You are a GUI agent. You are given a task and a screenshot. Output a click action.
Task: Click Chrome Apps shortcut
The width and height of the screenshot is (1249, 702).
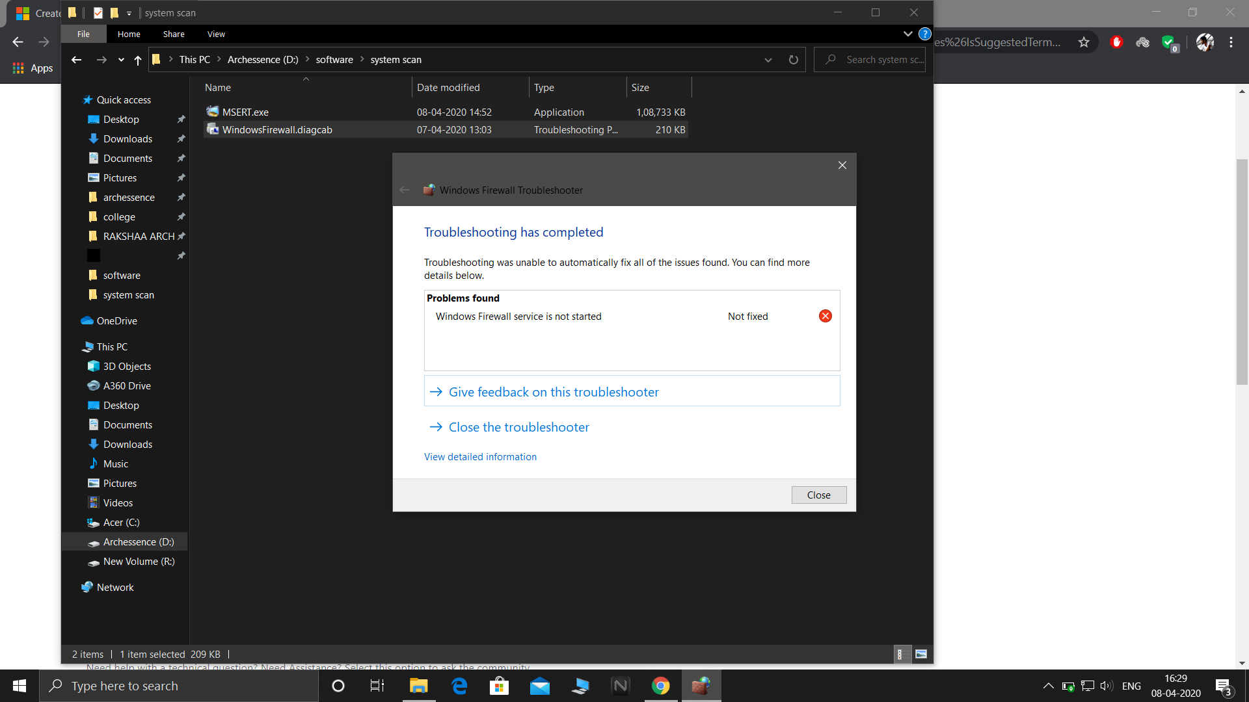click(33, 68)
